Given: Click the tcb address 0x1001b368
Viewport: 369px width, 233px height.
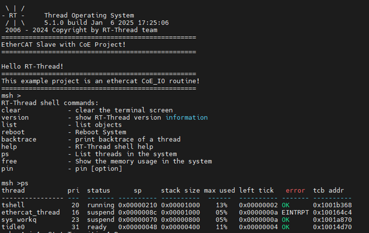Looking at the screenshot, I should pos(332,205).
